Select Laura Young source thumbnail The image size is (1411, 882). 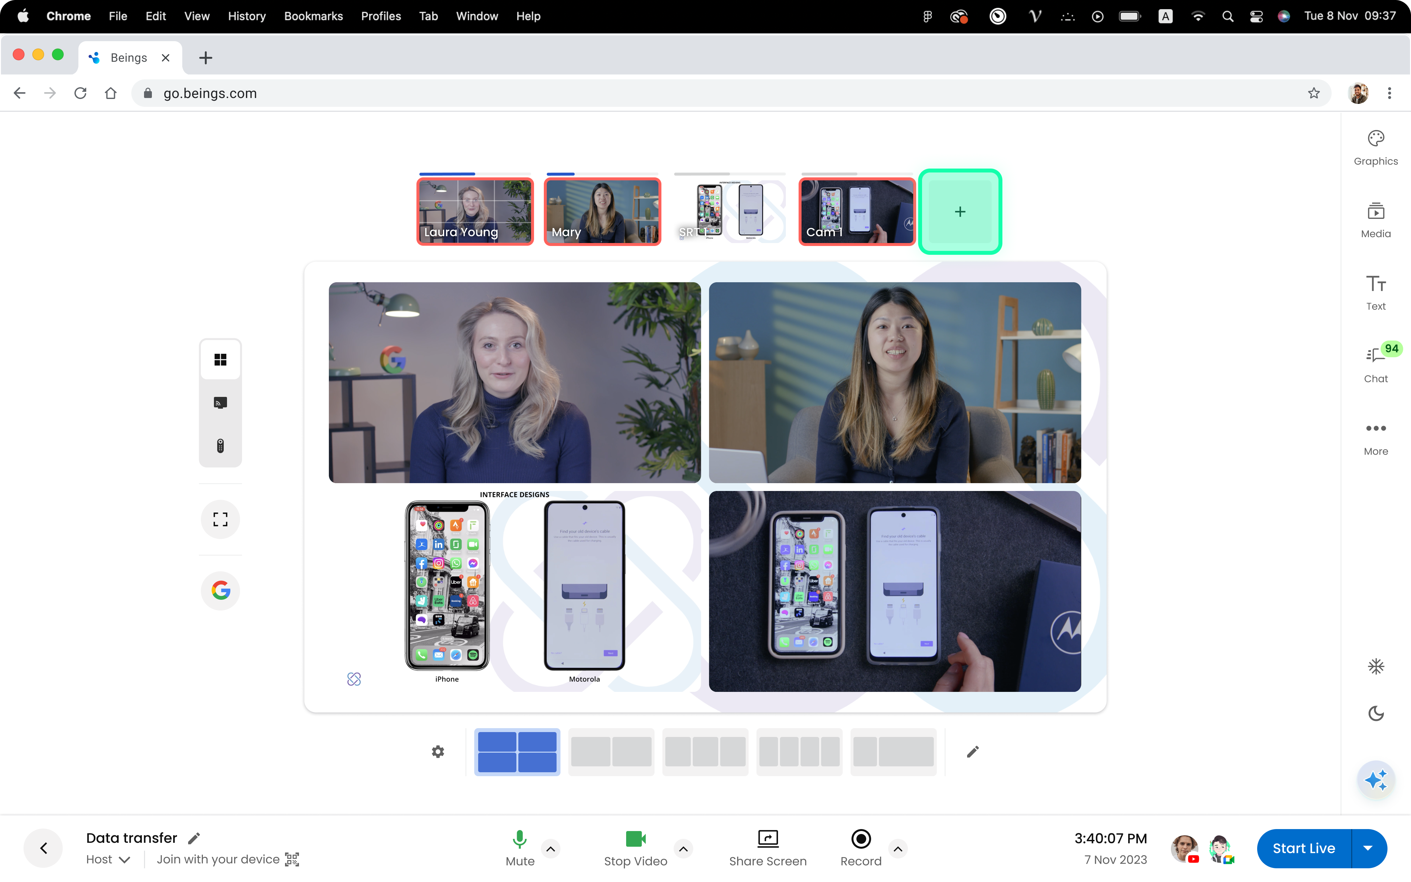tap(475, 211)
